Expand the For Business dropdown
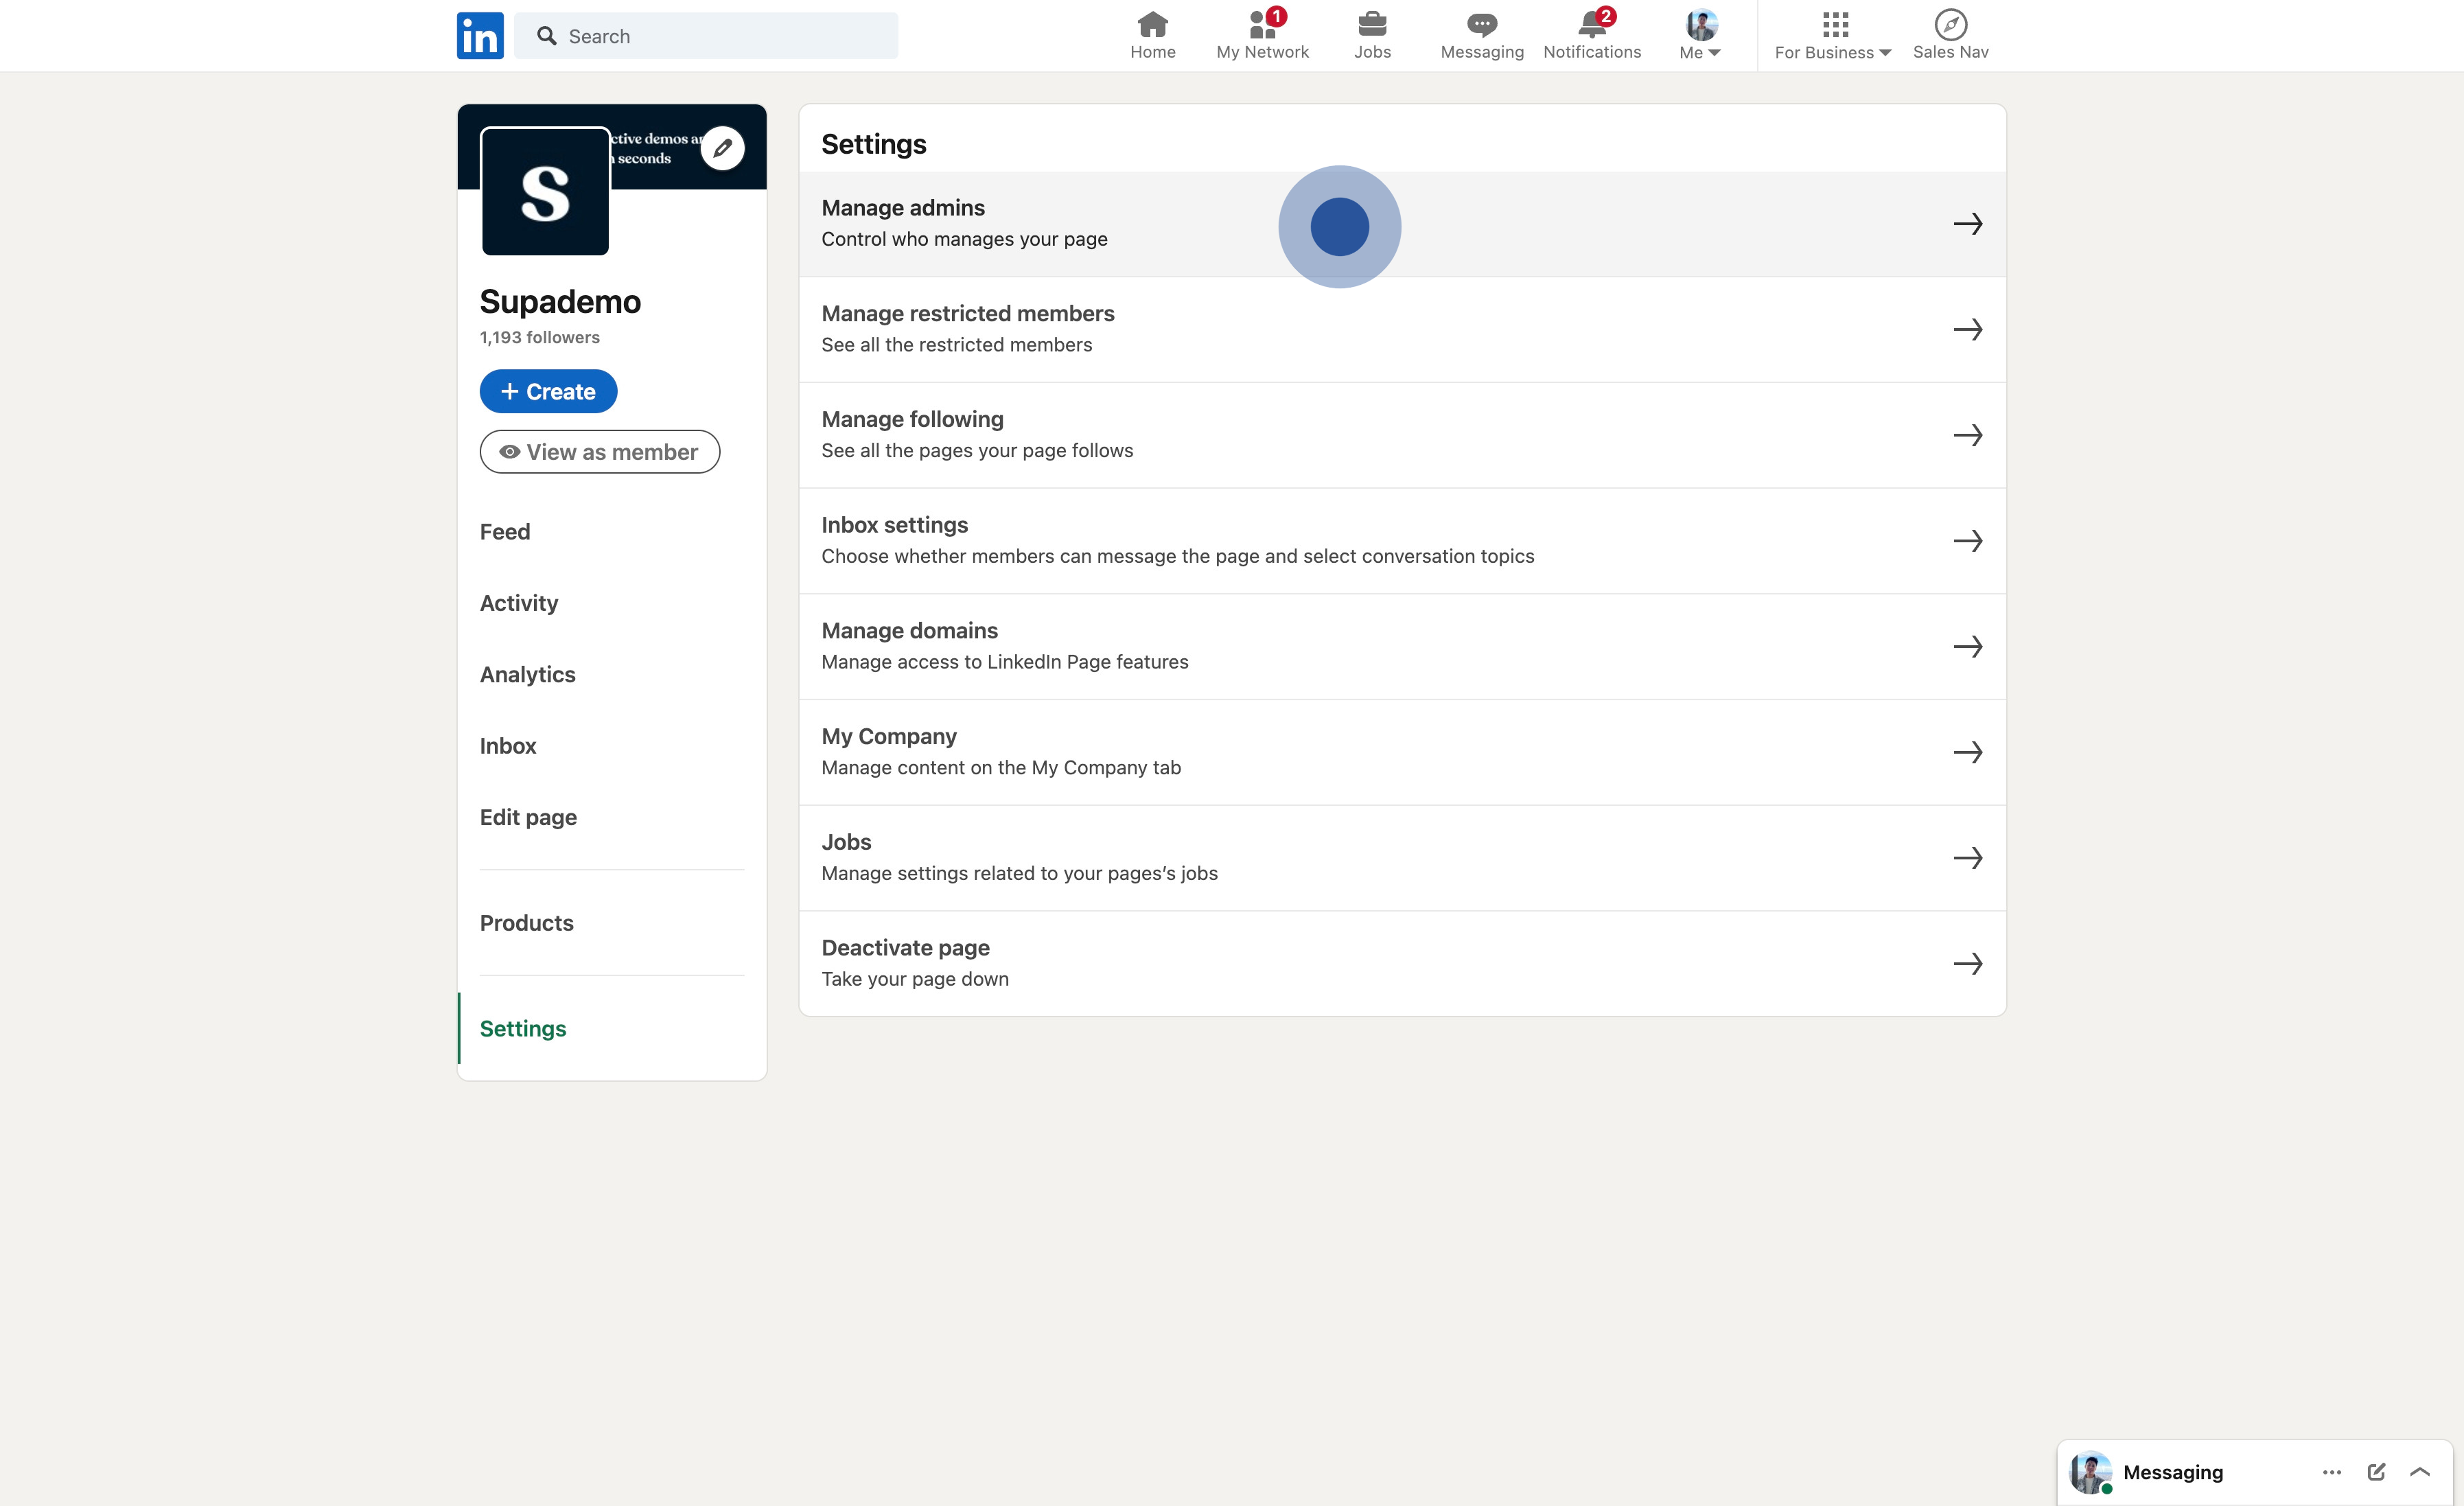2464x1506 pixels. [1832, 36]
